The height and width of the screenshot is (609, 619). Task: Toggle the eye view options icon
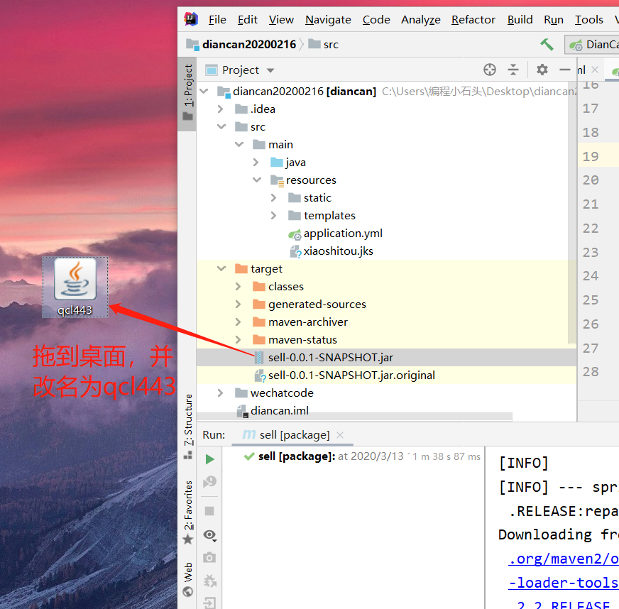(x=209, y=535)
